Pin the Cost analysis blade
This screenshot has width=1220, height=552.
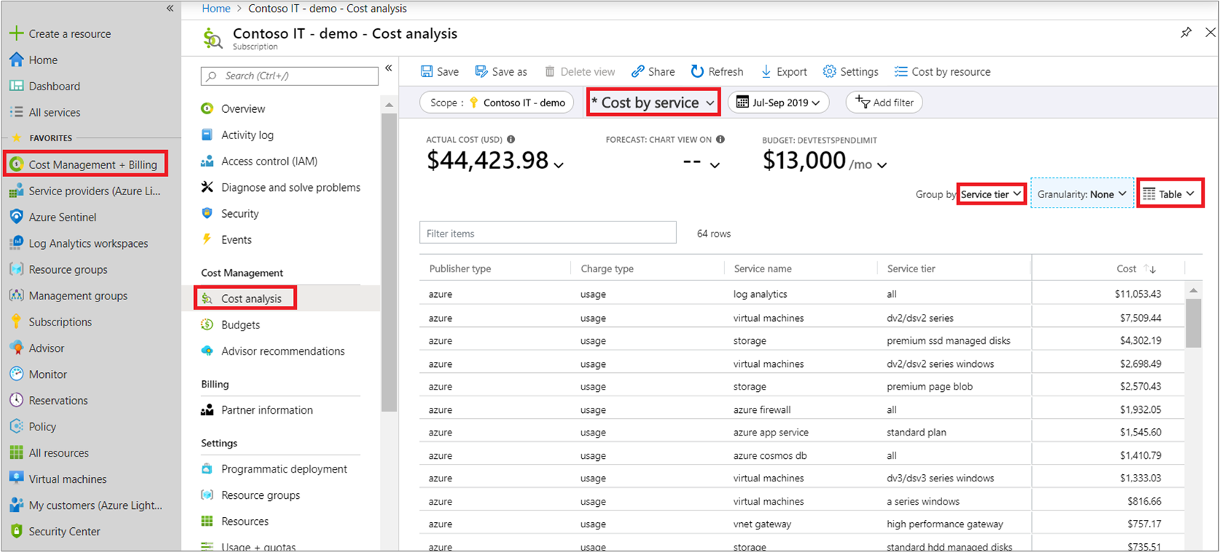pos(1186,33)
